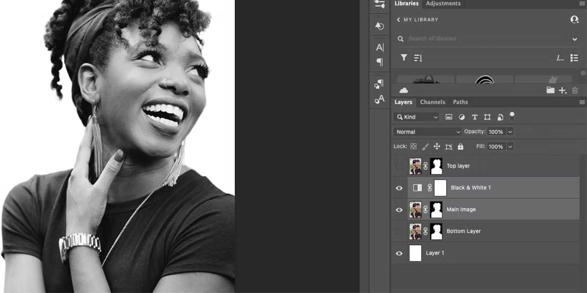587x293 pixels.
Task: Click the Opacity value field
Action: click(496, 132)
